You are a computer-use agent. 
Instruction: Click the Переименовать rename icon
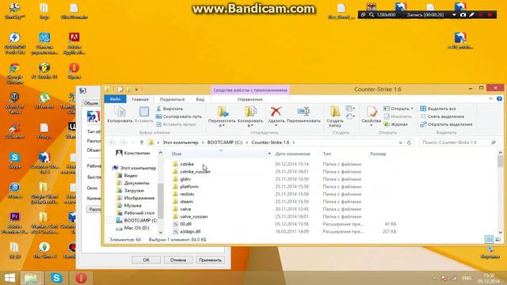(x=303, y=112)
